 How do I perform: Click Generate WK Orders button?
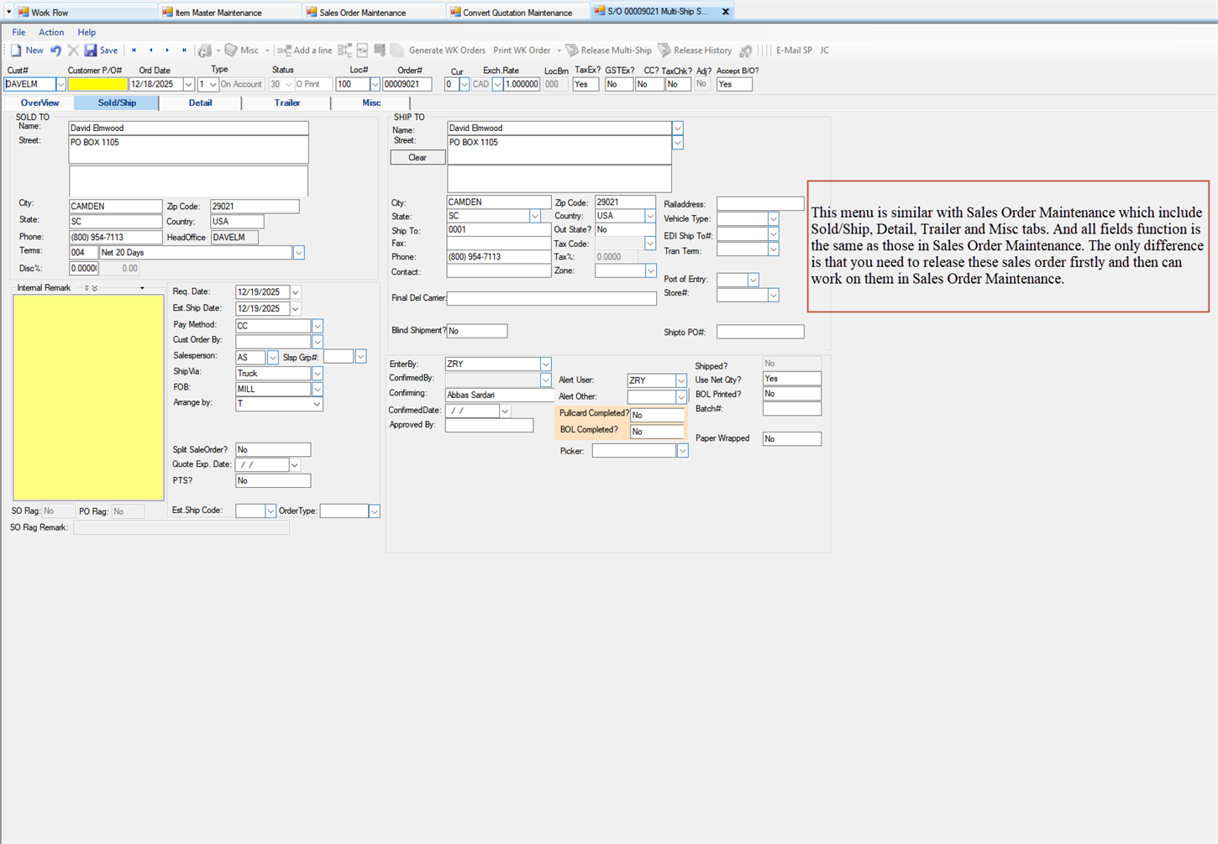(x=446, y=50)
